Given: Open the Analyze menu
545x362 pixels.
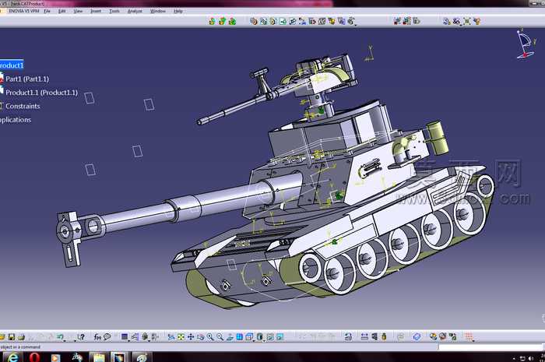Looking at the screenshot, I should point(135,11).
